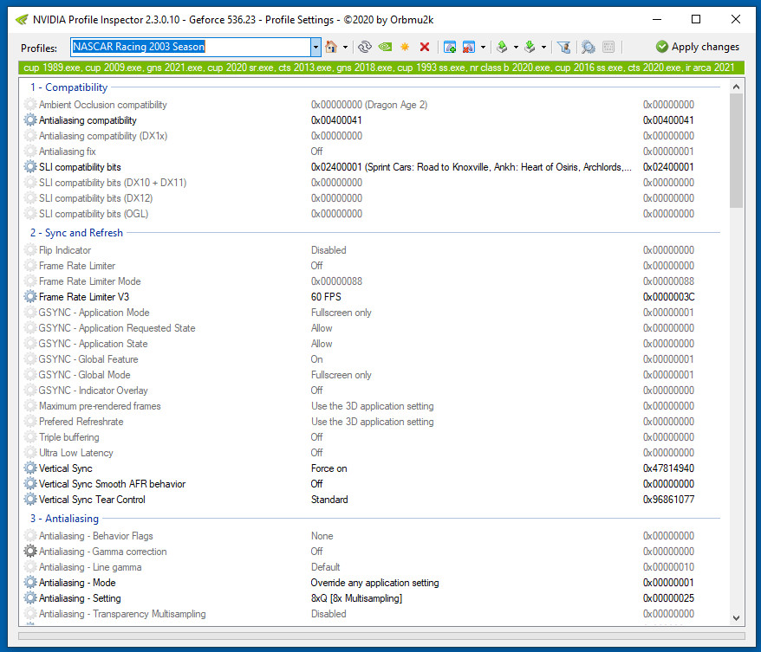Select the 8xQ [8x Multisampling] value
Image resolution: width=761 pixels, height=652 pixels.
point(357,598)
